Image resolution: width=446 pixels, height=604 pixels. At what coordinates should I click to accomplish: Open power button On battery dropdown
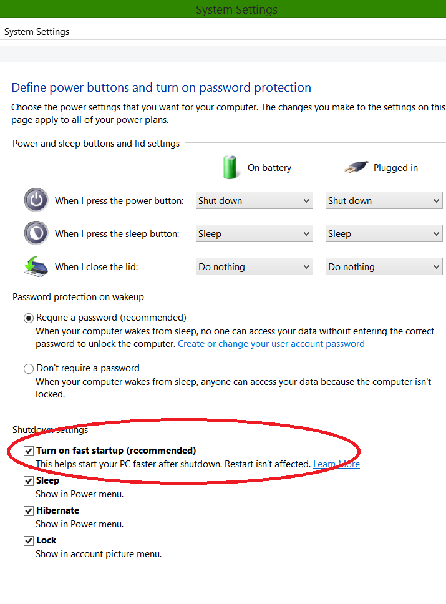(x=254, y=201)
